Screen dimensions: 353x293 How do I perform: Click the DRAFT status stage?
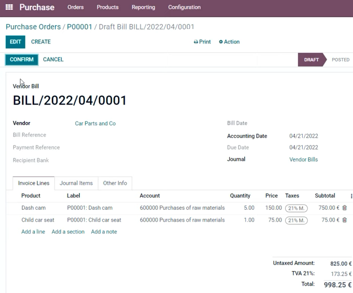click(x=312, y=60)
